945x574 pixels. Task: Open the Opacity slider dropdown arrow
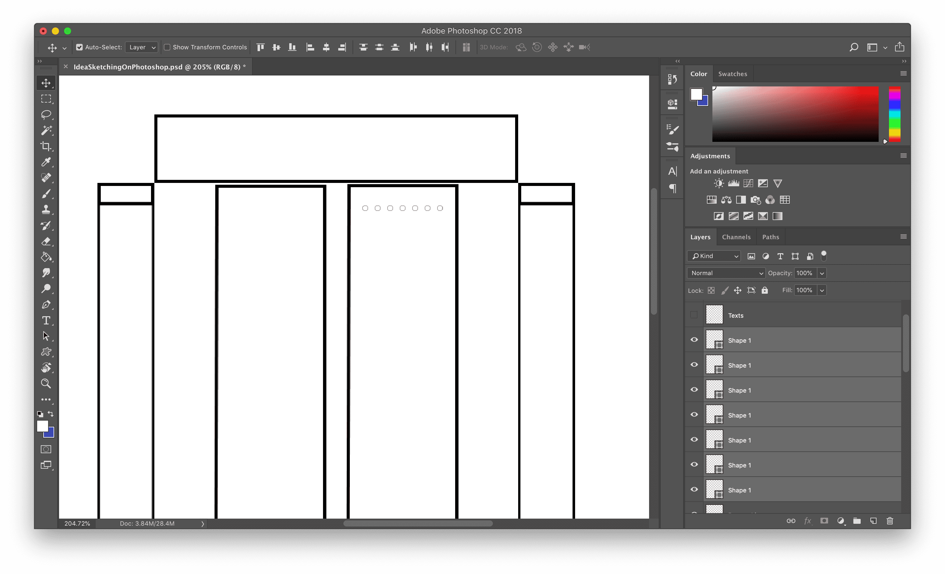coord(821,273)
